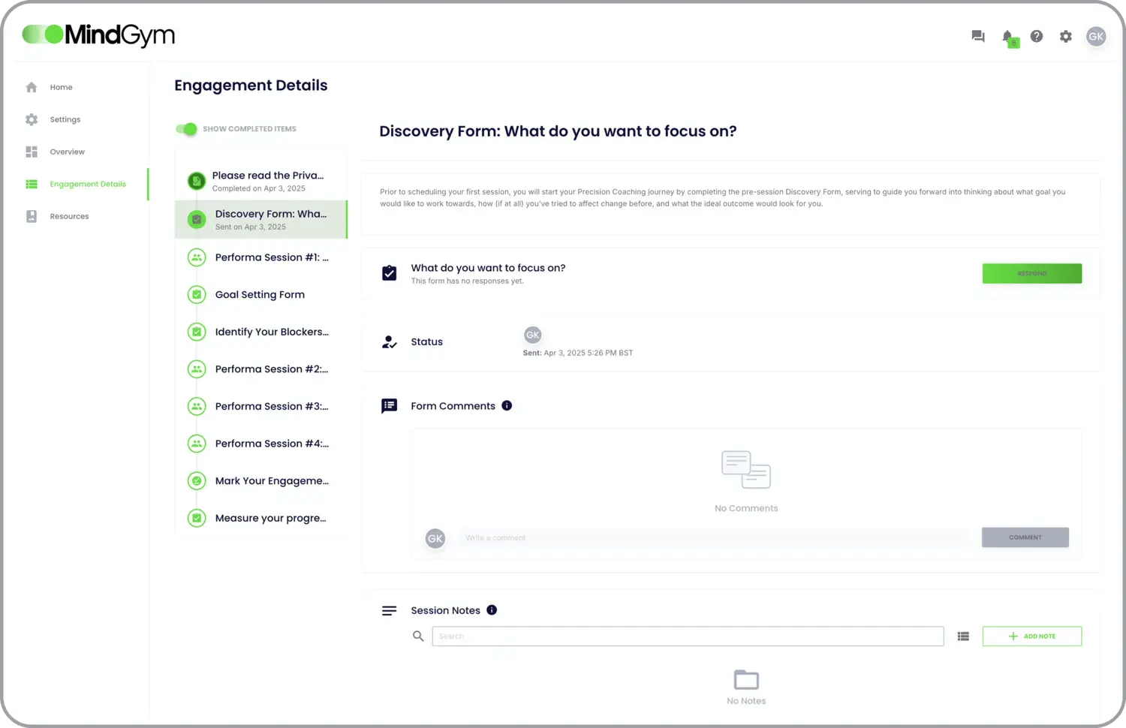1126x728 pixels.
Task: Toggle Show Completed Items switch
Action: (186, 129)
